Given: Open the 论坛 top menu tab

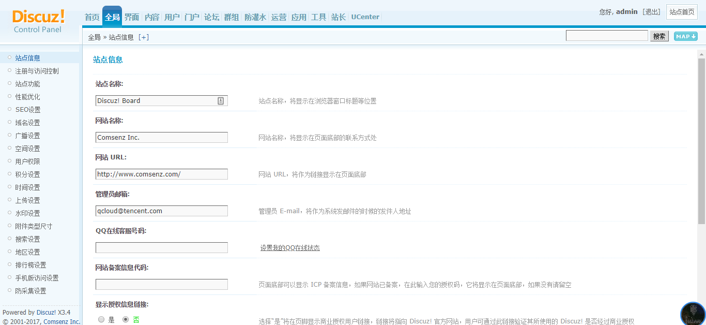Looking at the screenshot, I should click(x=211, y=17).
